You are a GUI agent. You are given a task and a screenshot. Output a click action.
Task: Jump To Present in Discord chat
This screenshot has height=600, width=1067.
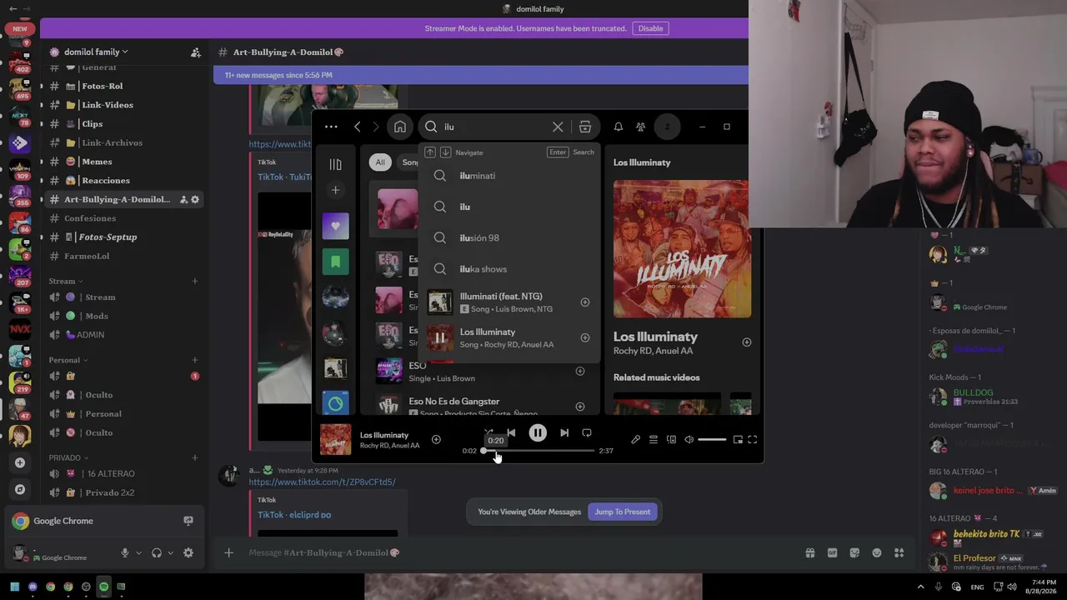click(622, 512)
